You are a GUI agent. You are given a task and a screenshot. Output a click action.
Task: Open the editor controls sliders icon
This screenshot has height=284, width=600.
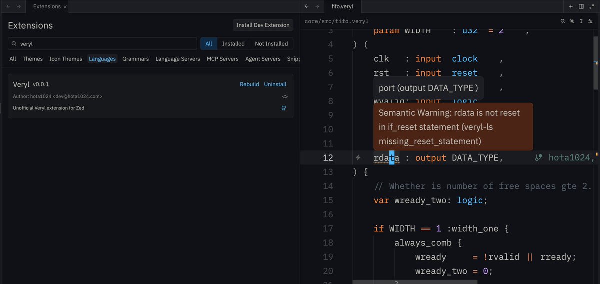(x=591, y=21)
